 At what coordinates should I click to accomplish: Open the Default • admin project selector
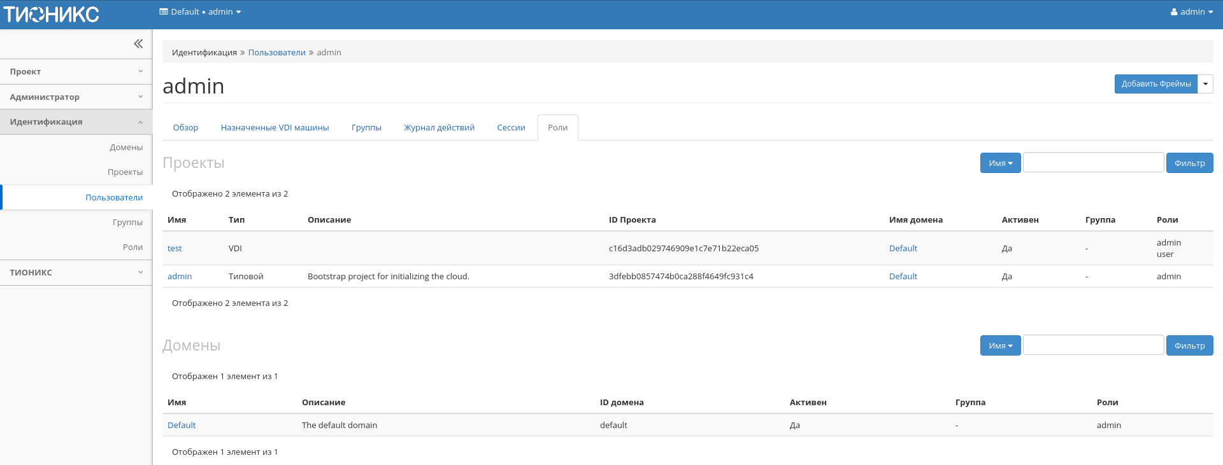click(x=200, y=12)
